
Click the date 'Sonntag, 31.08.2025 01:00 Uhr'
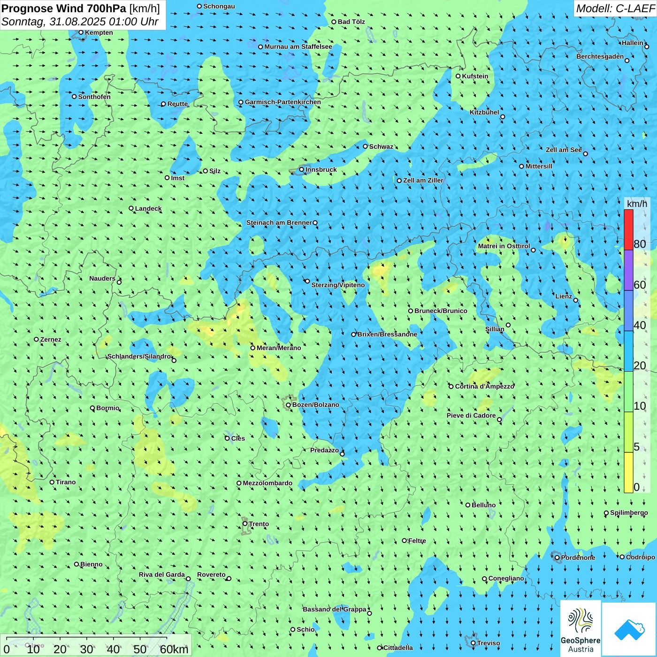click(x=80, y=22)
